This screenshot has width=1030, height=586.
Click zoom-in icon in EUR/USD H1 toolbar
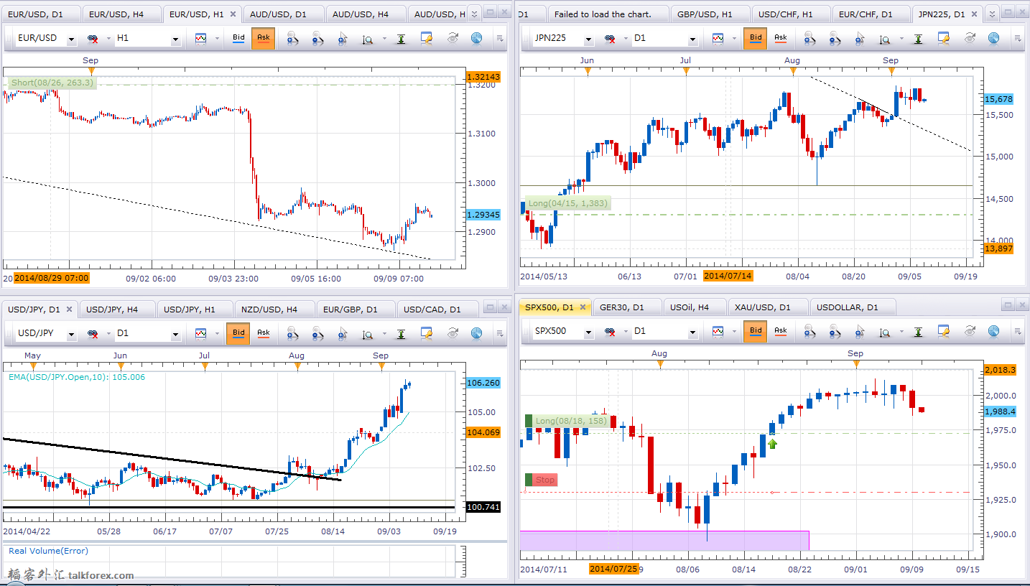pos(292,39)
